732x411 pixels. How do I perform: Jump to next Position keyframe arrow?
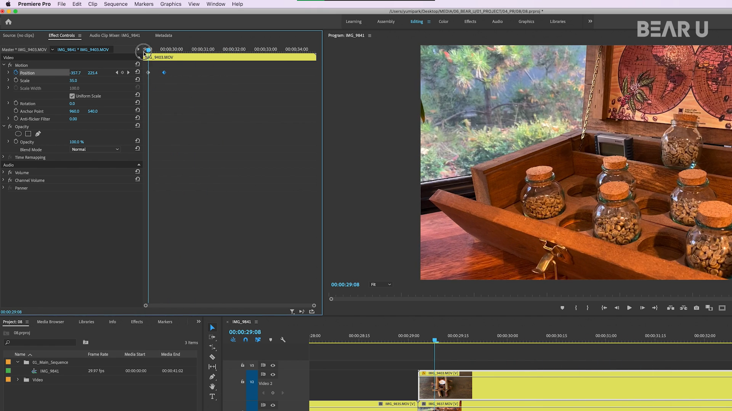pos(128,72)
